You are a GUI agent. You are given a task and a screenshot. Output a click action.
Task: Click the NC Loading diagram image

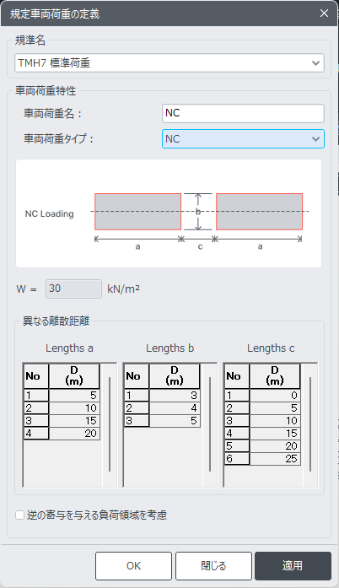click(169, 213)
